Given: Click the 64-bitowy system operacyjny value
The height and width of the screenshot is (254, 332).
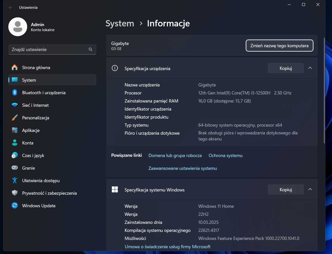Looking at the screenshot, I should tap(240, 125).
